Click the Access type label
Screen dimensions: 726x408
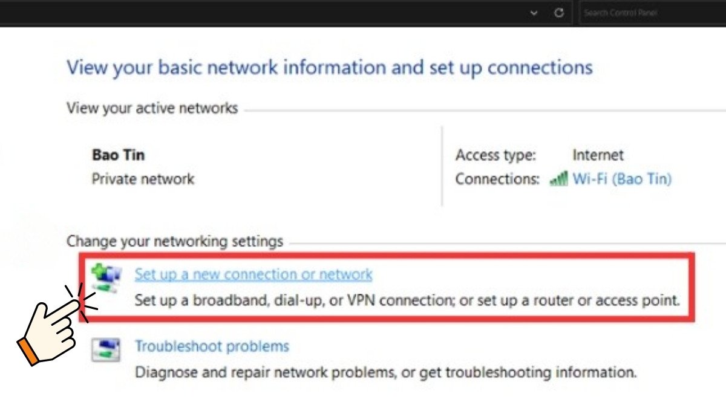[x=495, y=155]
